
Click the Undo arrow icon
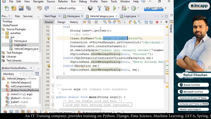pyautogui.click(x=40, y=8)
